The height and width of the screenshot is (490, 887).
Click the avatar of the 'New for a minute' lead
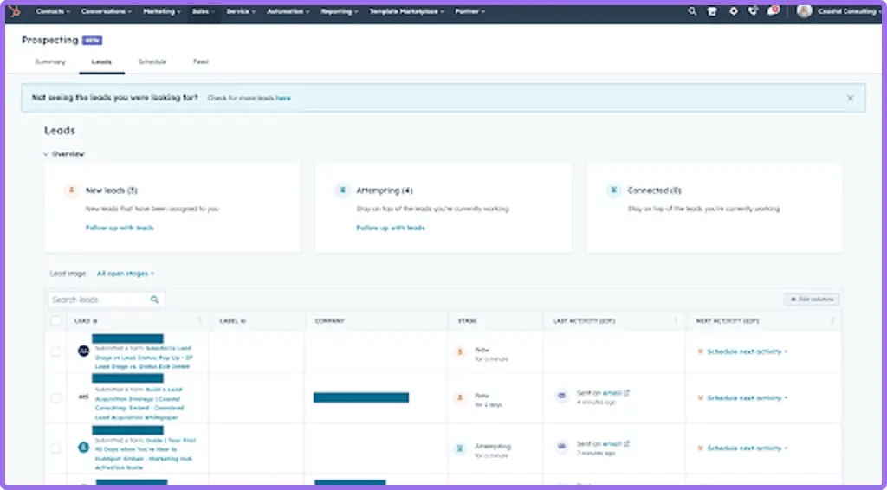(84, 351)
